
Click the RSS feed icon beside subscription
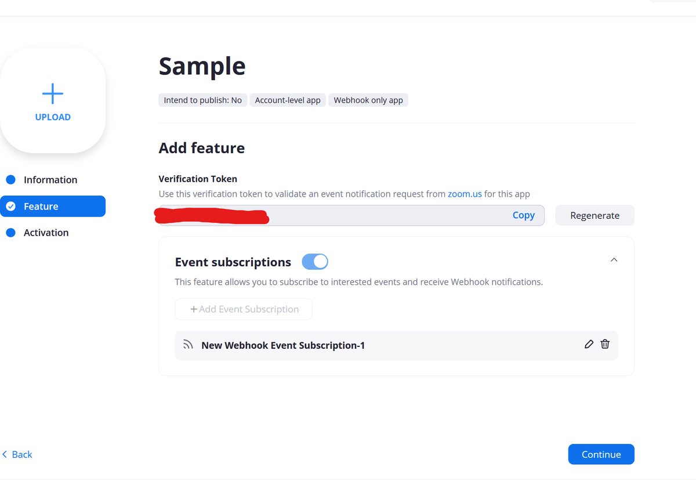[x=188, y=345]
